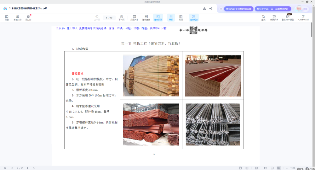This screenshot has width=315, height=170.
Task: Click the threaded steel rods photo
Action: (213, 124)
